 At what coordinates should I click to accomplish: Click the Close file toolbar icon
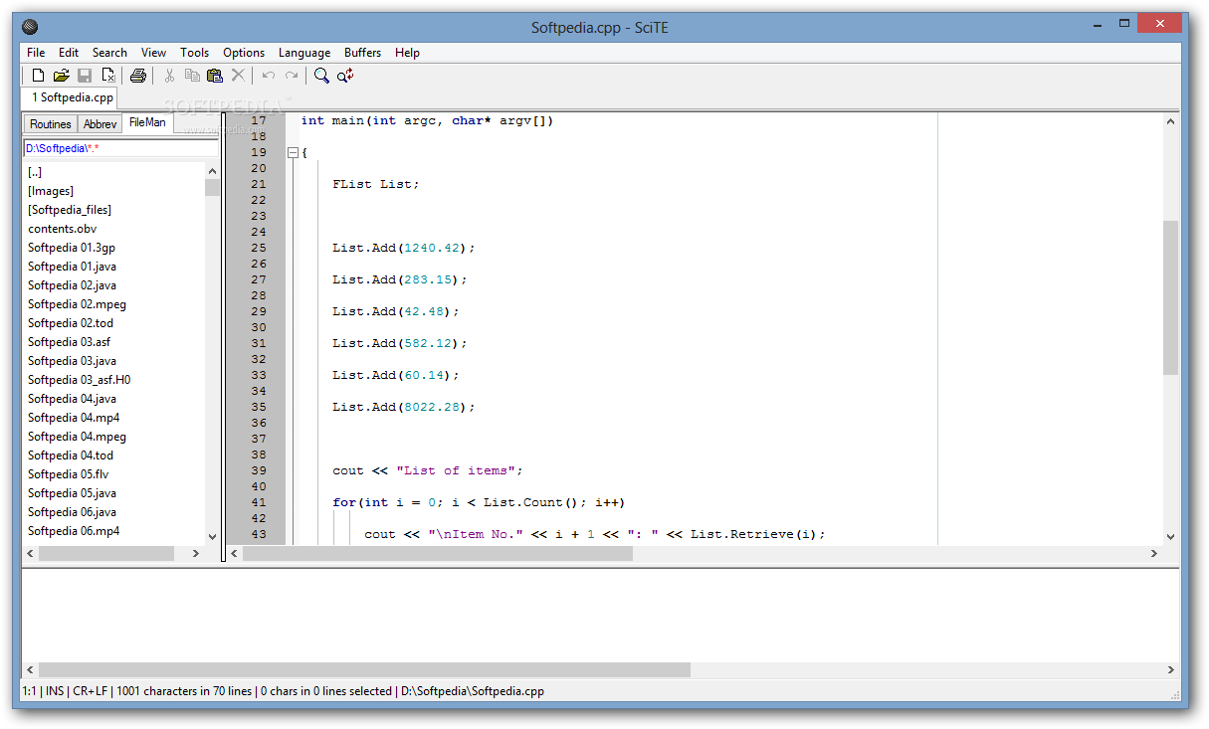coord(108,76)
